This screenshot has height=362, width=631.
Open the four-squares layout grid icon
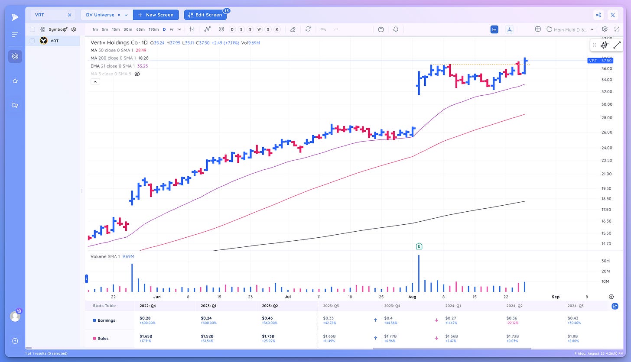point(221,29)
